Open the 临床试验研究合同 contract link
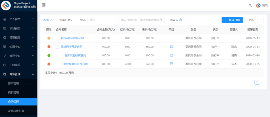Image resolution: width=270 pixels, height=117 pixels. tap(75, 55)
